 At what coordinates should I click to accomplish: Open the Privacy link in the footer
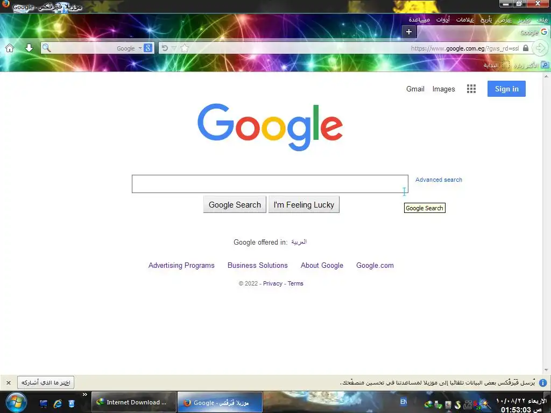[x=273, y=283]
